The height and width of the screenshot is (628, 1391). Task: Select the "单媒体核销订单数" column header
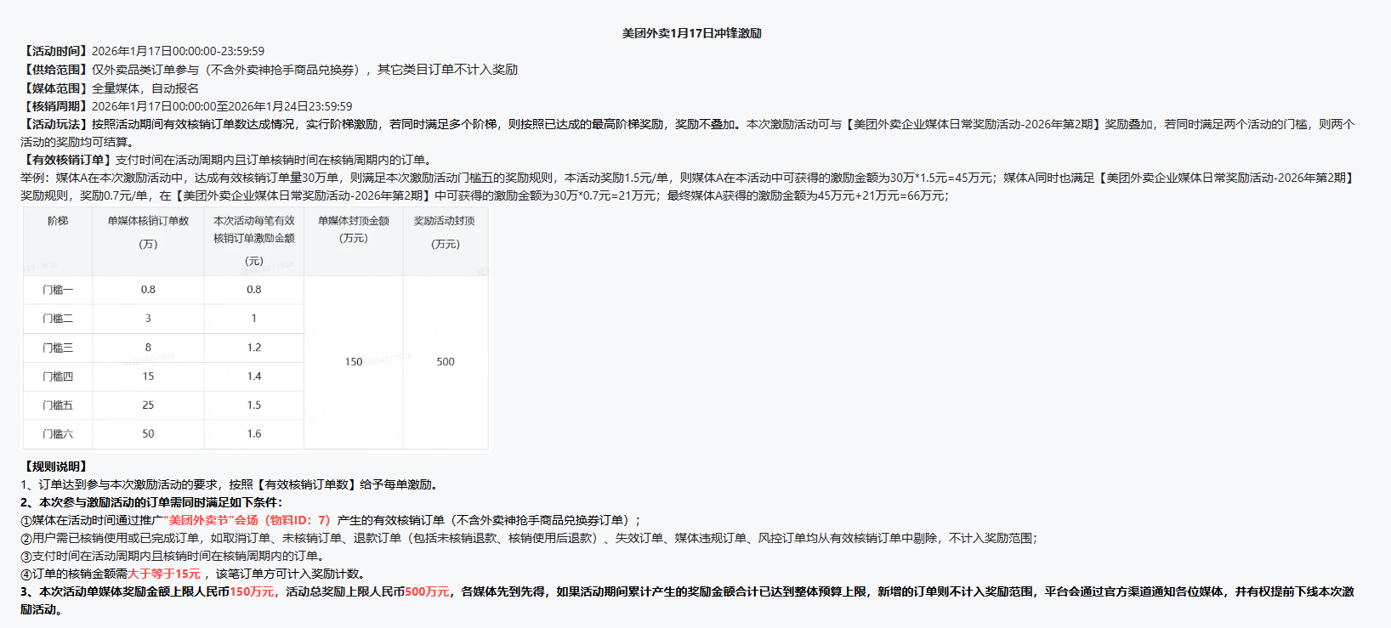pyautogui.click(x=148, y=221)
